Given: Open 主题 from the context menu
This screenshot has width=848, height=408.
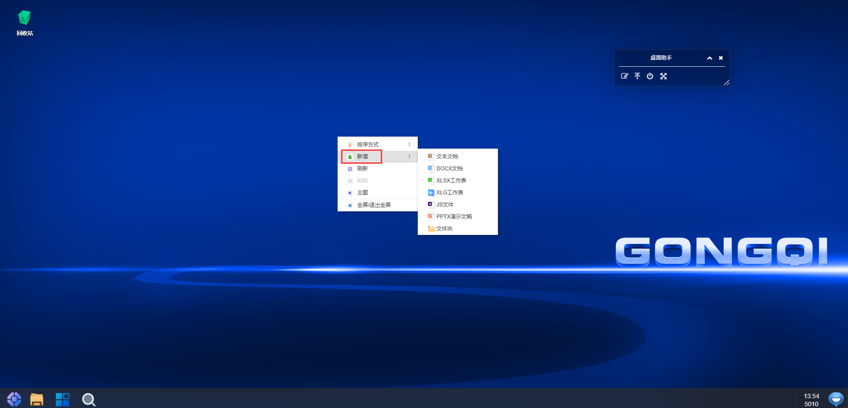Looking at the screenshot, I should (x=378, y=193).
